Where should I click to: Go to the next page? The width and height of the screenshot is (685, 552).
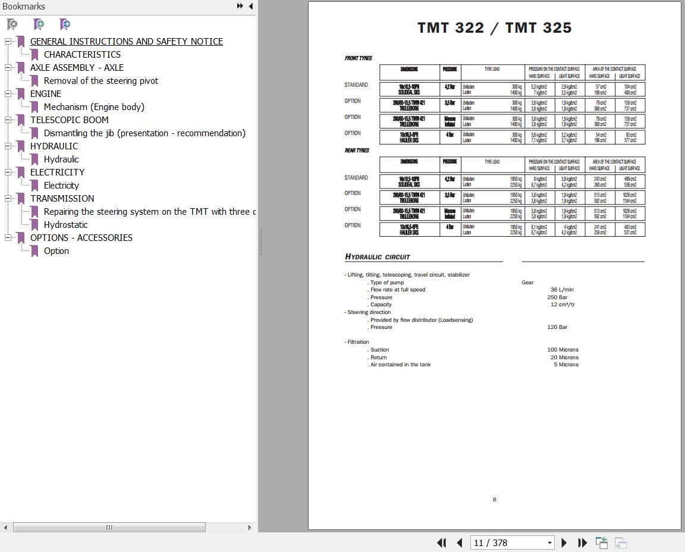(x=564, y=543)
